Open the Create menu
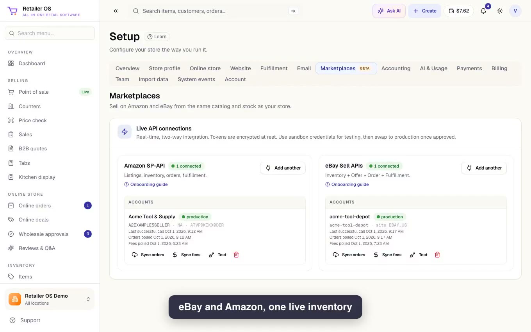The height and width of the screenshot is (332, 531). 425,11
